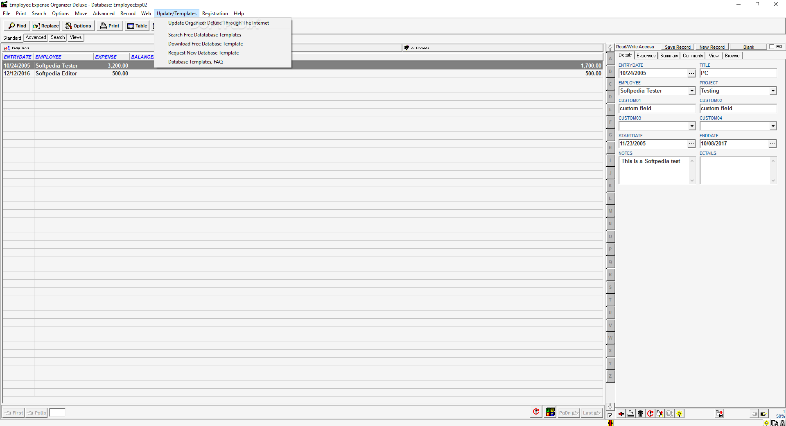The height and width of the screenshot is (426, 786).
Task: Select the Softpedia Editor row
Action: pyautogui.click(x=303, y=74)
